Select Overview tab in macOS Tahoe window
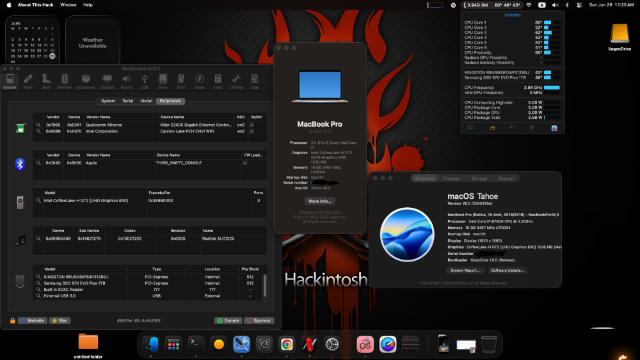 pos(424,178)
